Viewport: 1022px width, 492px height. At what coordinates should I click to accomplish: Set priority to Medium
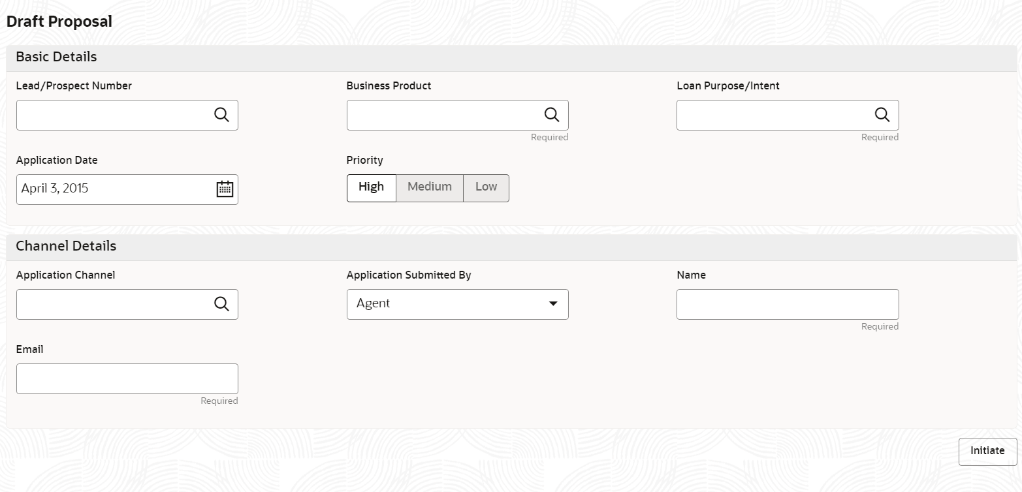point(430,188)
